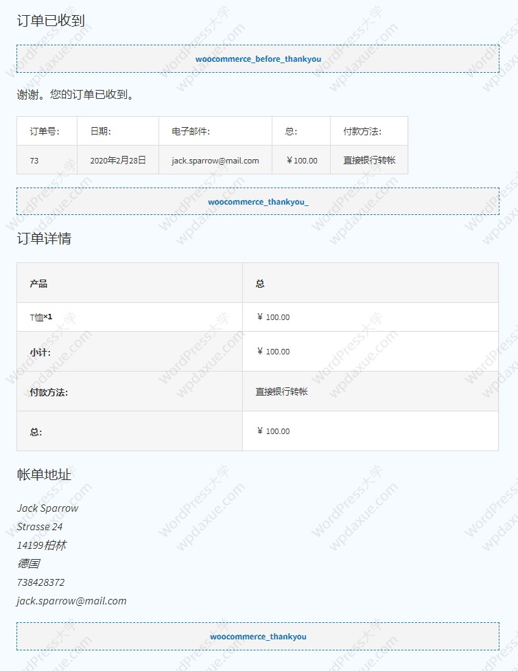This screenshot has width=518, height=671.
Task: Click 直接银行转帐 in the order details table
Action: pyautogui.click(x=281, y=391)
